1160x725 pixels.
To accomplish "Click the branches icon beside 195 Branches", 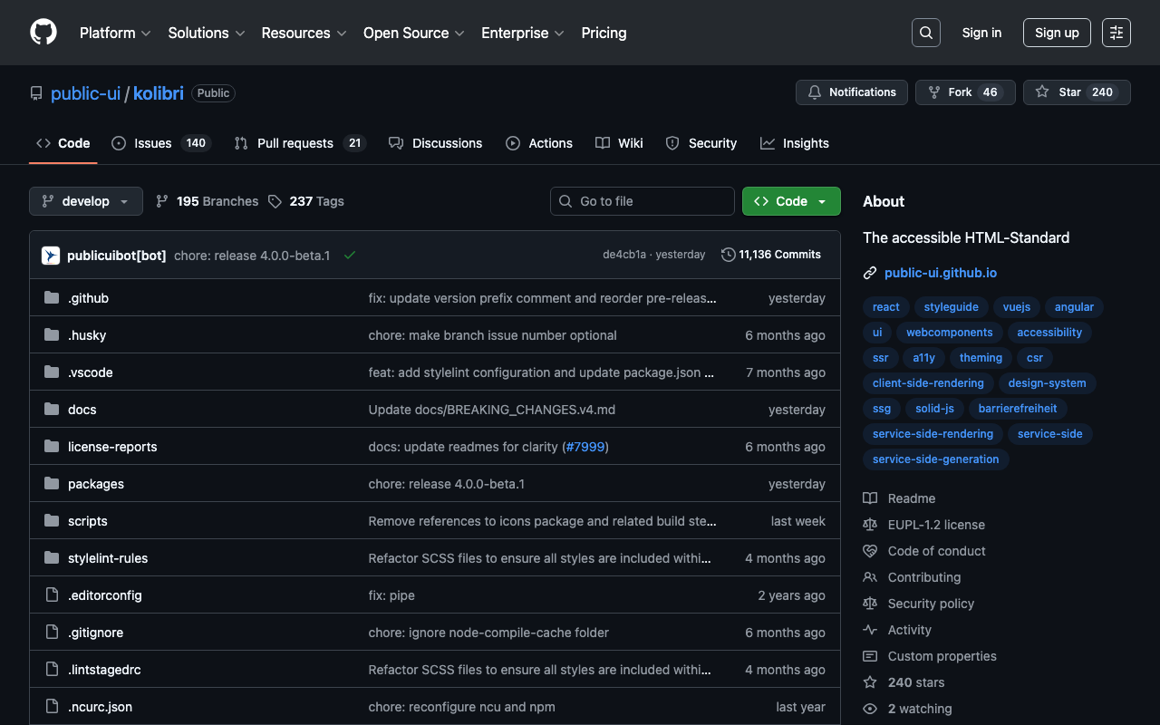I will 162,201.
